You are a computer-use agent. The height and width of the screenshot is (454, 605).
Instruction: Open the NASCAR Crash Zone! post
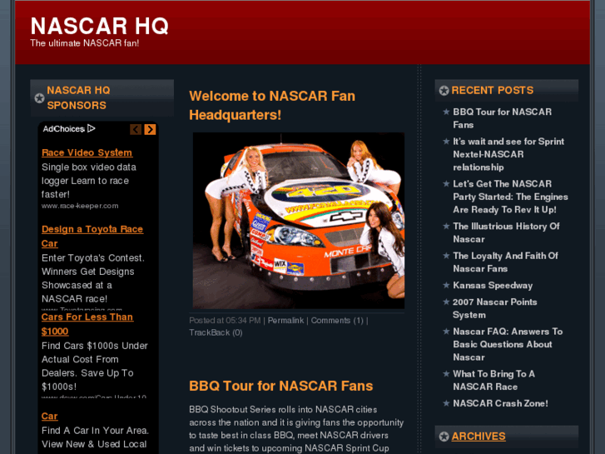(x=500, y=403)
